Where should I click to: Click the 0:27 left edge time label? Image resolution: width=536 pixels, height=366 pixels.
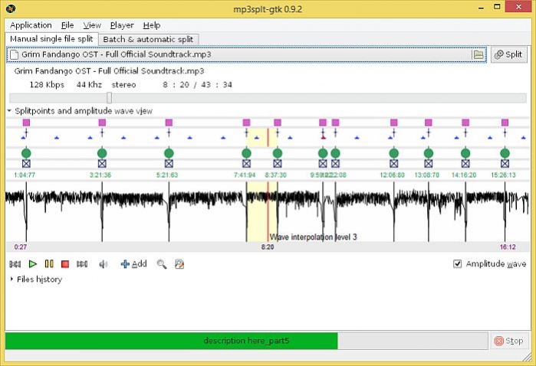[x=21, y=247]
